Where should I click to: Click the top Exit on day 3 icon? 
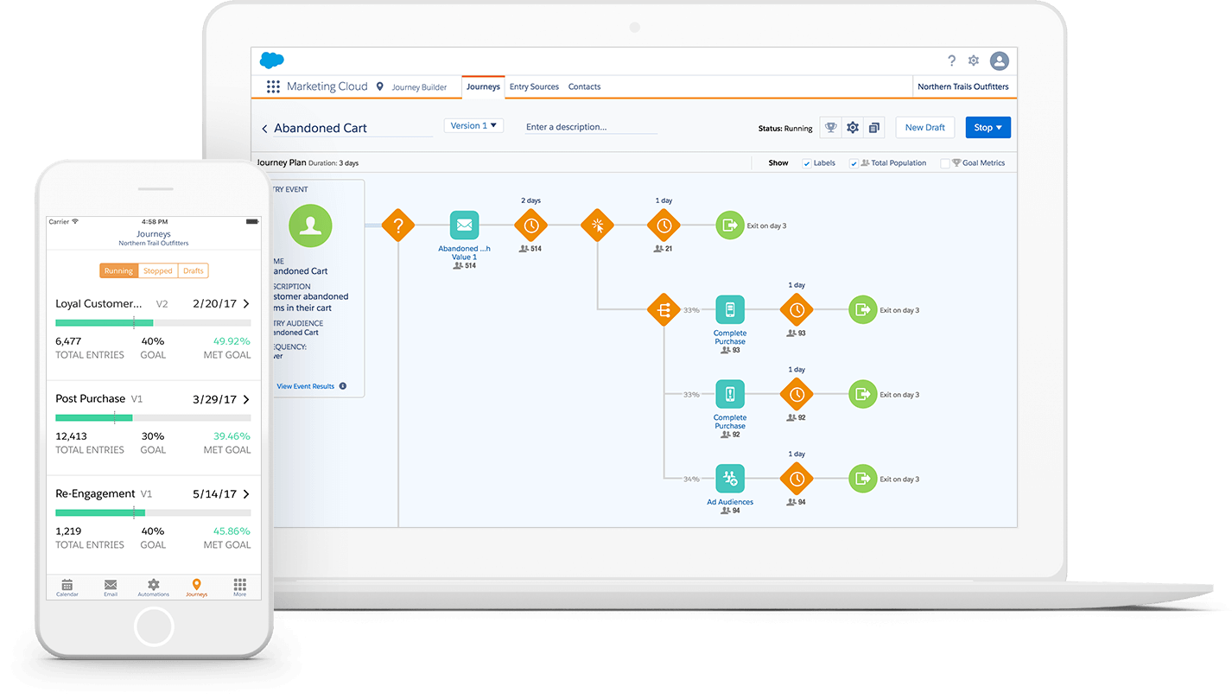(x=730, y=226)
